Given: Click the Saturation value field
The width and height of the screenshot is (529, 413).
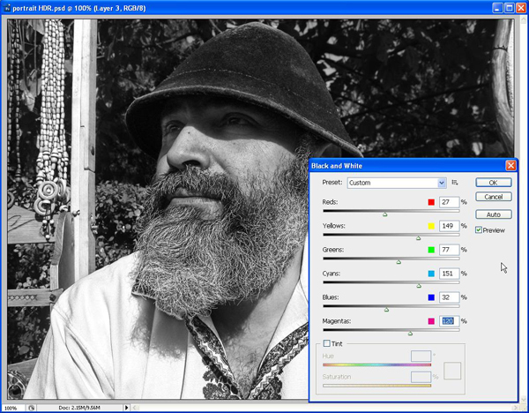Looking at the screenshot, I should click(x=421, y=377).
